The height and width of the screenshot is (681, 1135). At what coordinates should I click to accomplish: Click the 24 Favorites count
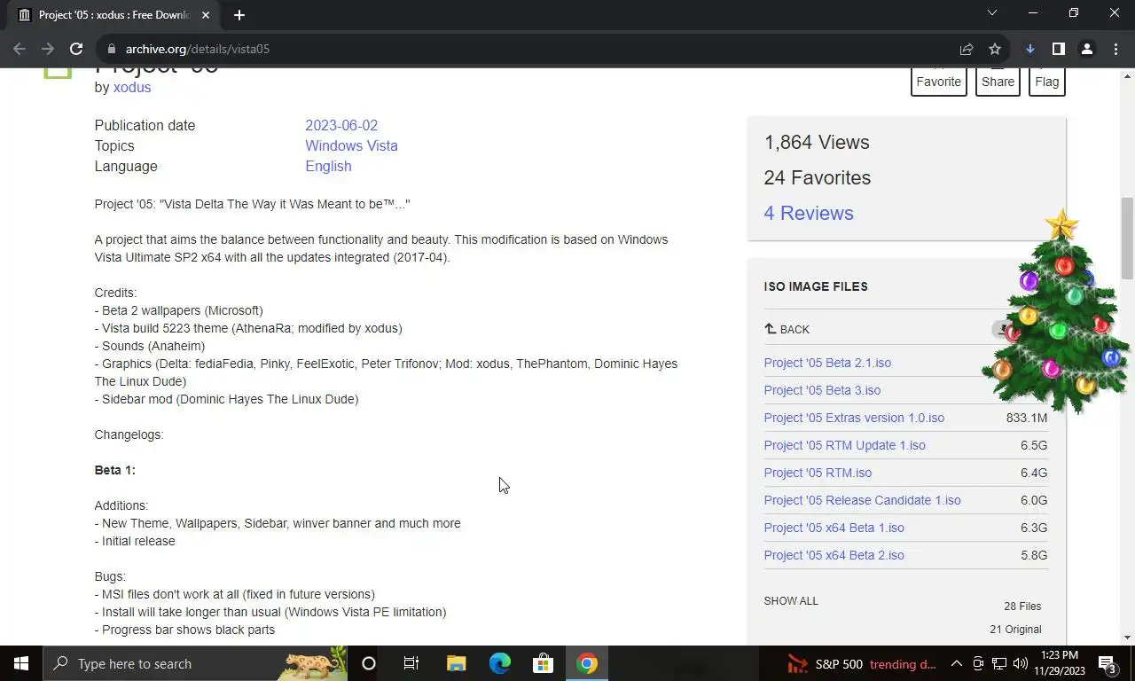coord(817,177)
